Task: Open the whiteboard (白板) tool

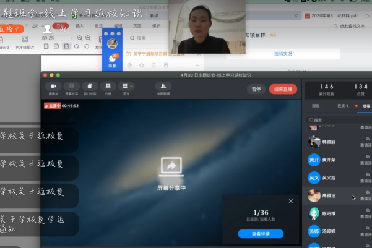Action: pyautogui.click(x=108, y=87)
